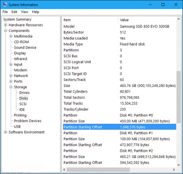Click vertical scrollbar up arrow
183x174 pixels.
[x=178, y=19]
